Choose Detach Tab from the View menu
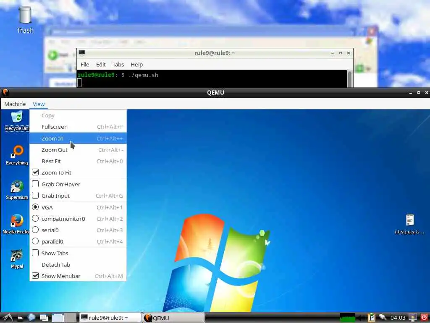The width and height of the screenshot is (430, 323). coord(78,265)
